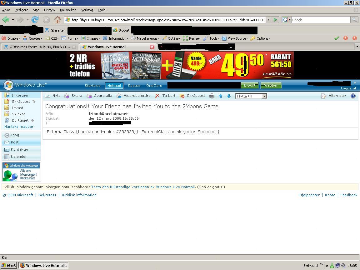Open the Hjälp menu

point(102,10)
